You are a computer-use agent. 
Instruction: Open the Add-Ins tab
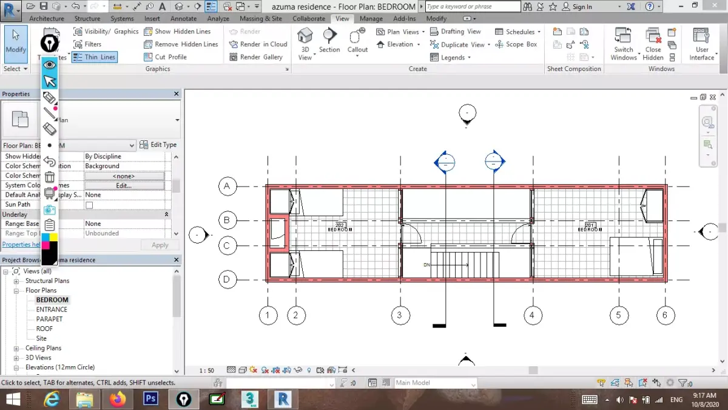click(405, 19)
